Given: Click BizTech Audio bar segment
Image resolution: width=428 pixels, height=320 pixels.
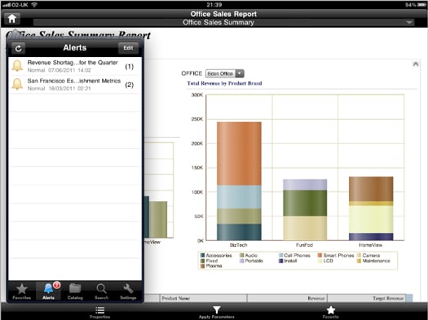Looking at the screenshot, I should (239, 217).
